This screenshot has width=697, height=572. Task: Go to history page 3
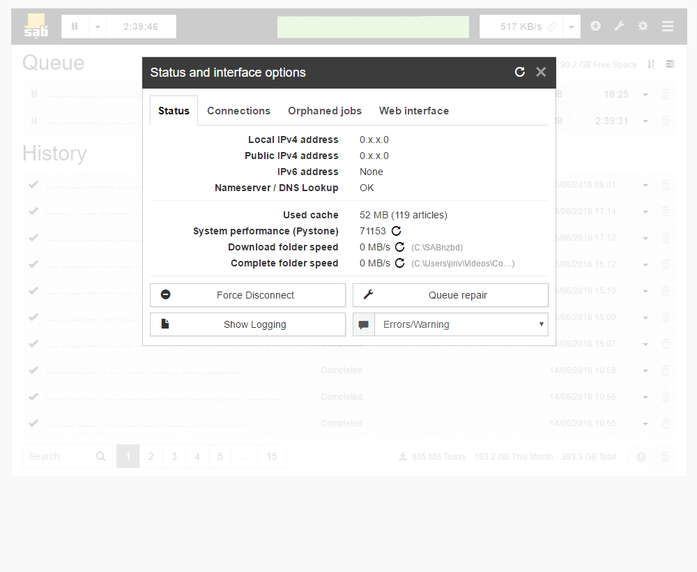174,456
